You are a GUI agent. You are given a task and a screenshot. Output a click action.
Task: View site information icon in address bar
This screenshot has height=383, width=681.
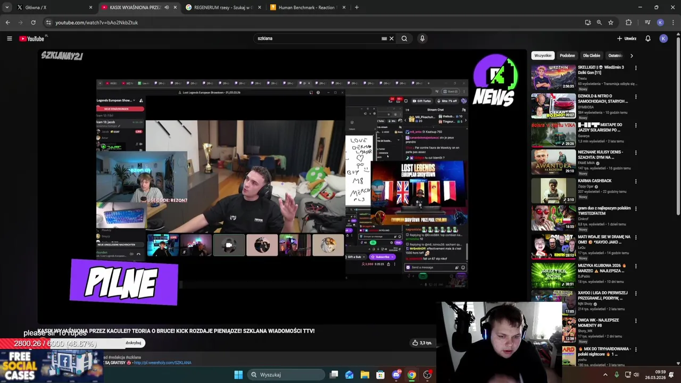pyautogui.click(x=48, y=22)
